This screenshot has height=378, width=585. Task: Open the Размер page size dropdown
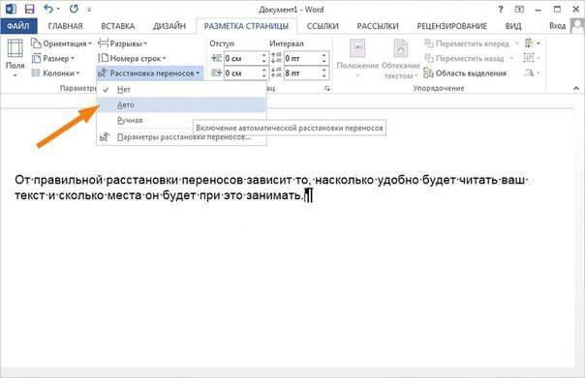coord(52,58)
